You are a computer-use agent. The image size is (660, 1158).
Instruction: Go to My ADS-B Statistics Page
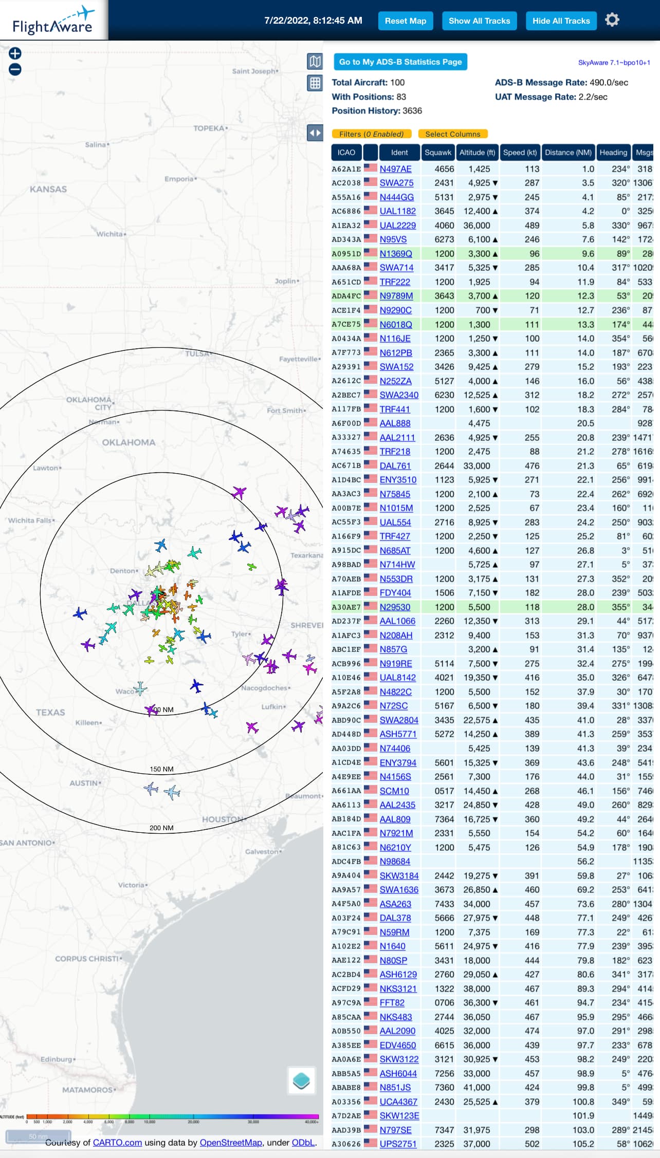(400, 62)
